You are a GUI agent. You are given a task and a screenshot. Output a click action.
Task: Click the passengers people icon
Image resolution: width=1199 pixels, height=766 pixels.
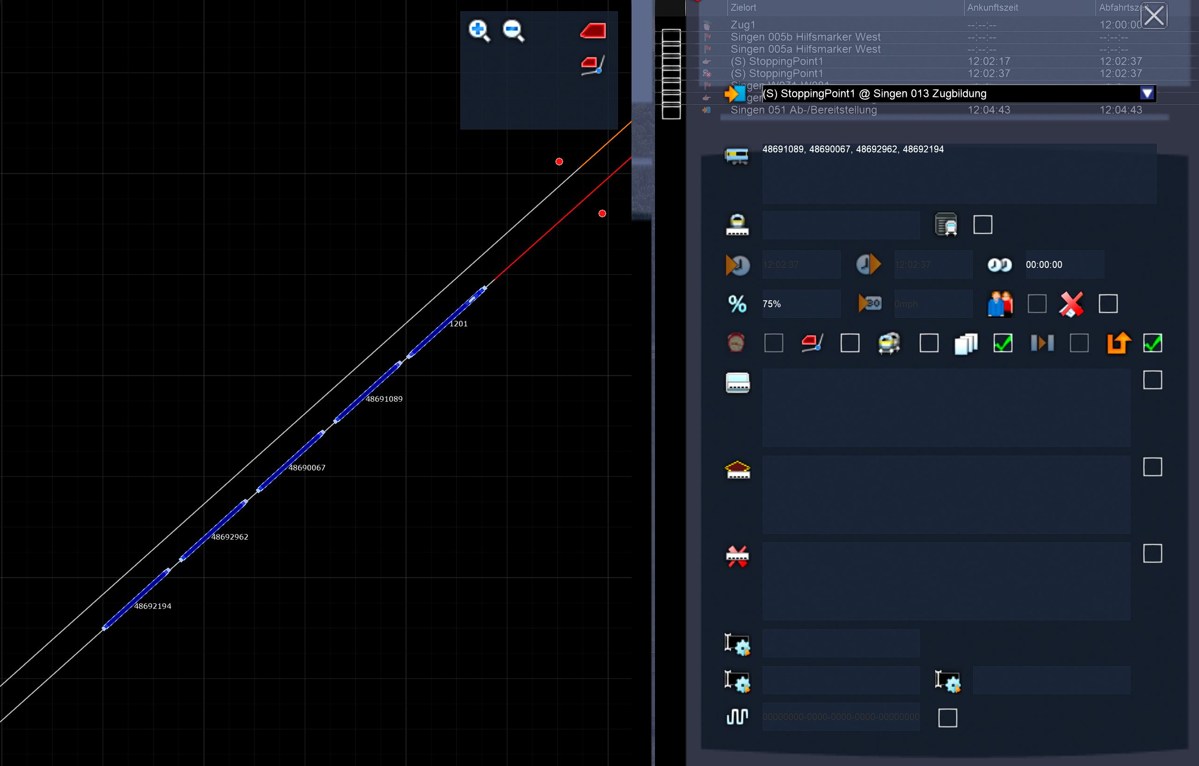(x=1000, y=304)
